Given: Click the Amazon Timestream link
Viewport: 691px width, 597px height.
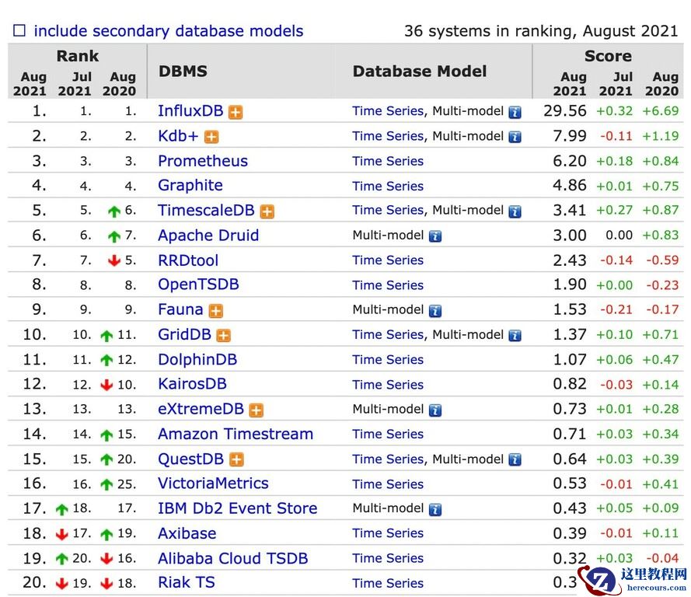Looking at the screenshot, I should pyautogui.click(x=235, y=434).
